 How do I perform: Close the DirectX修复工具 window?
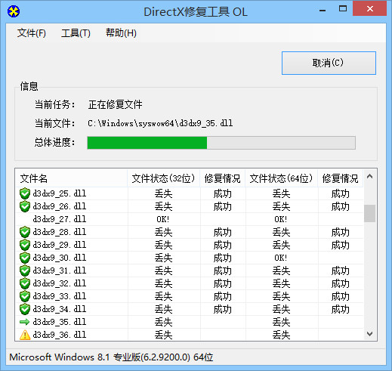pos(369,8)
